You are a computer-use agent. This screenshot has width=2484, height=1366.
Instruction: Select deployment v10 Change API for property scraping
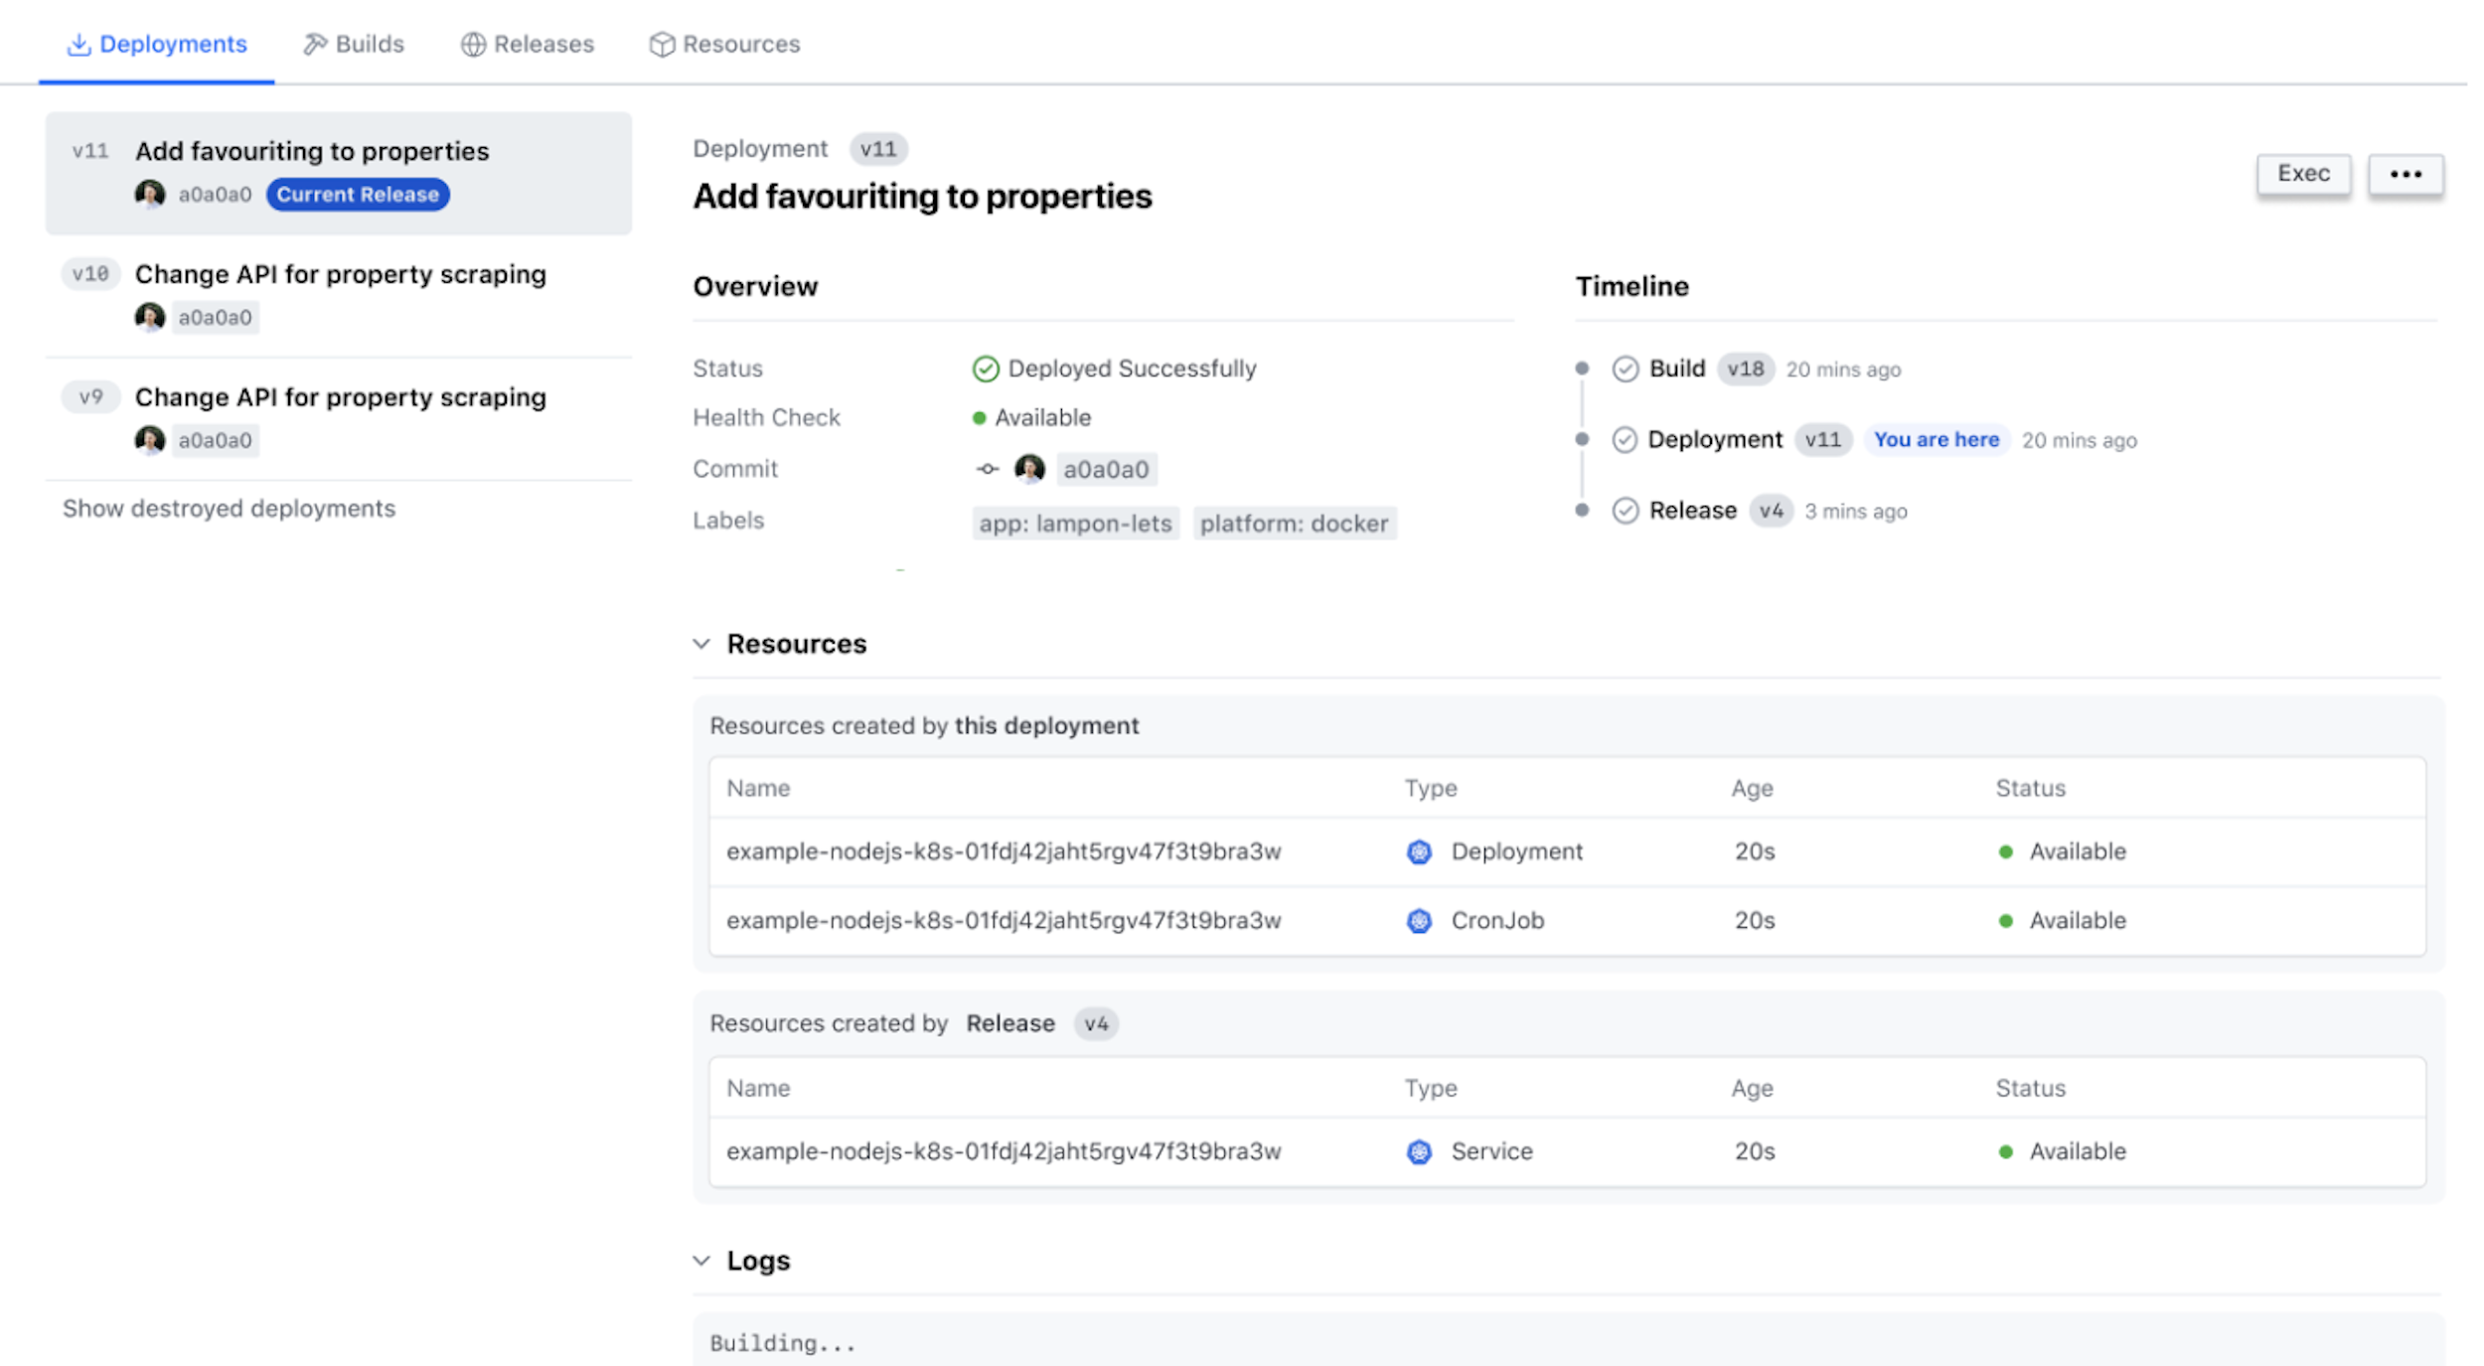coord(339,295)
